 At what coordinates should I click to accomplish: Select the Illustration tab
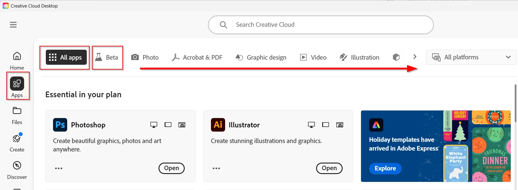pyautogui.click(x=359, y=57)
